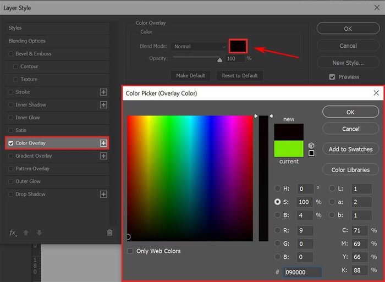Select the S saturation radio button

tap(277, 202)
